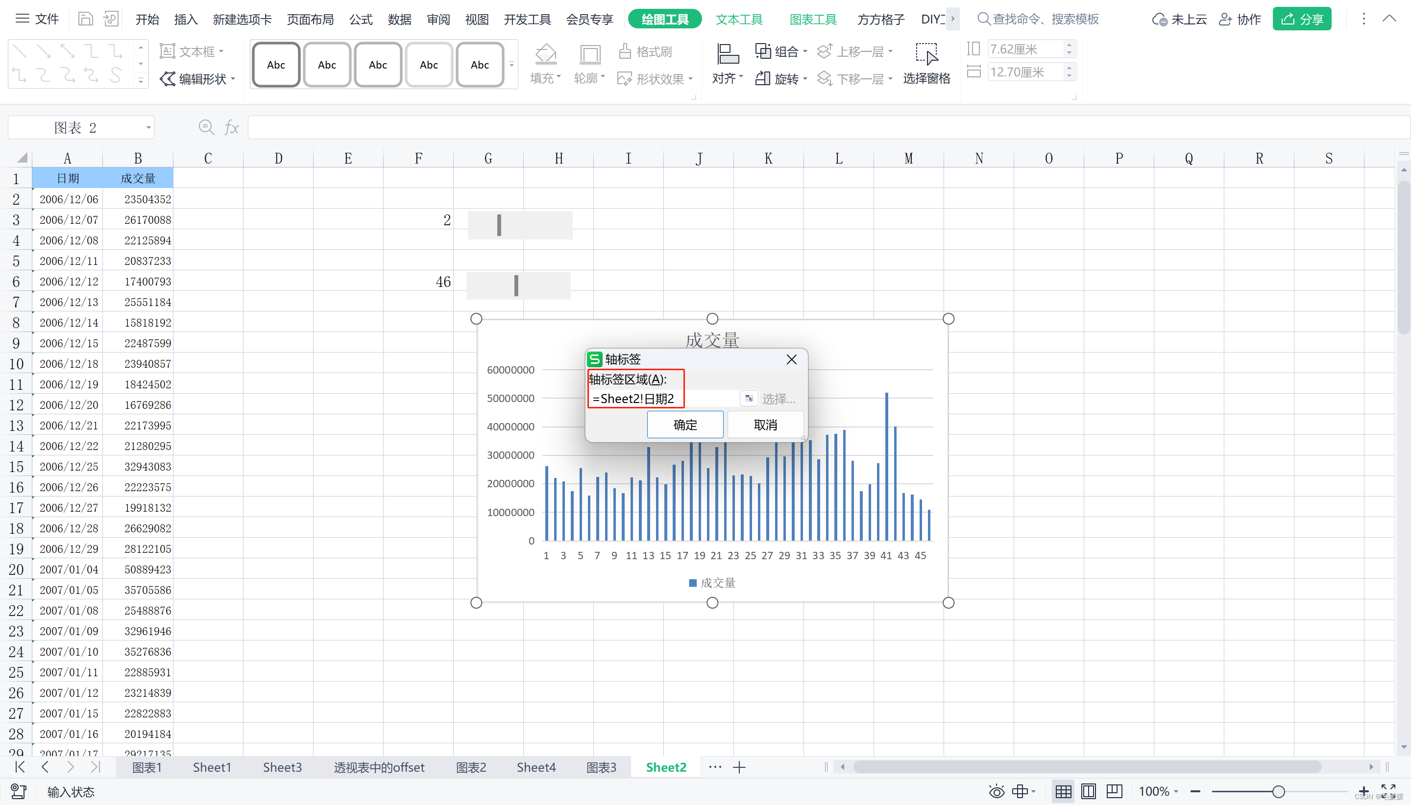Open the three-dot more options menu

click(1363, 19)
